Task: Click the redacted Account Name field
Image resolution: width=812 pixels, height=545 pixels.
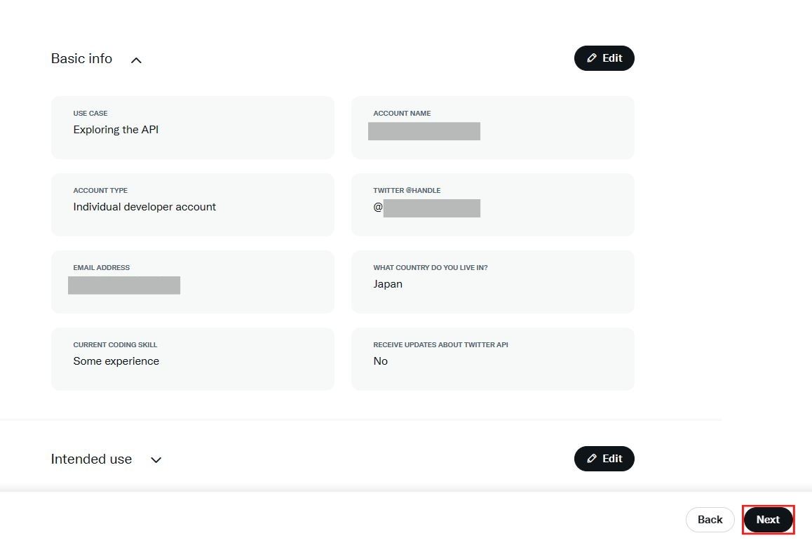Action: 424,131
